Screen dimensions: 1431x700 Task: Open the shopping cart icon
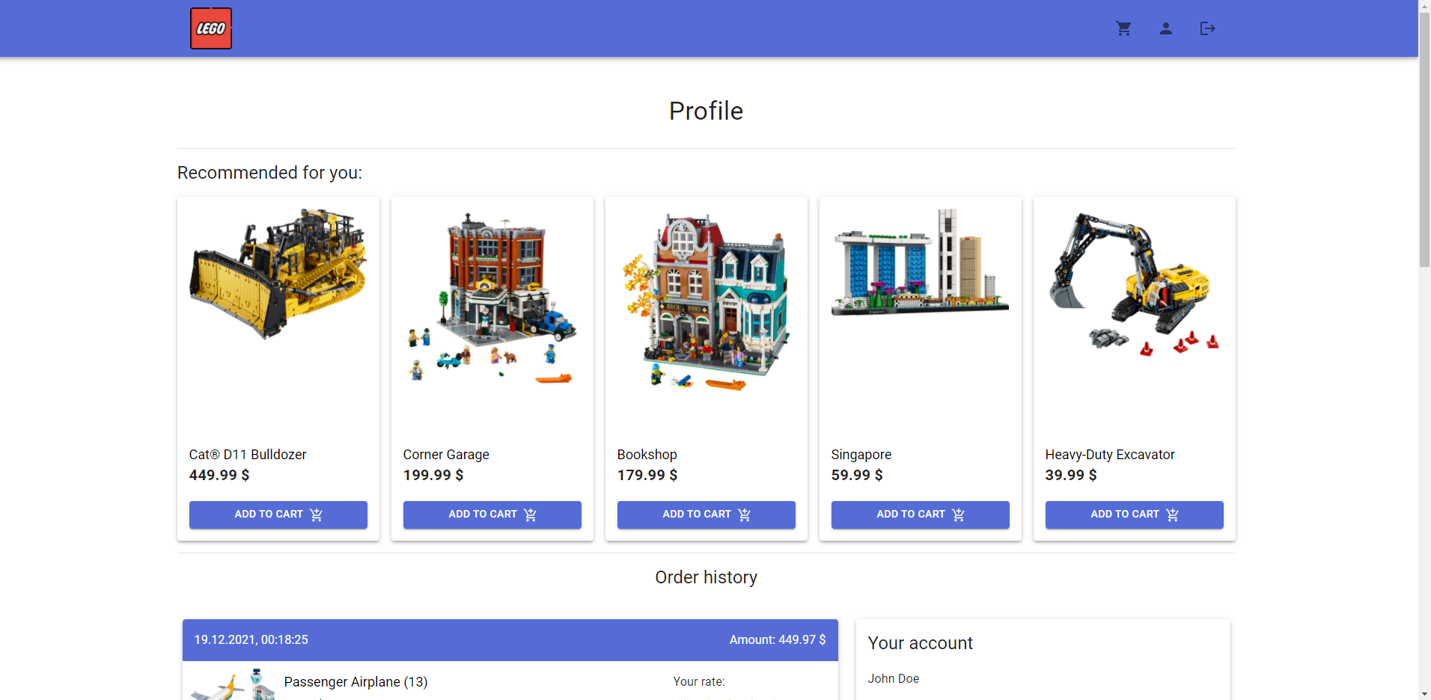[1123, 28]
